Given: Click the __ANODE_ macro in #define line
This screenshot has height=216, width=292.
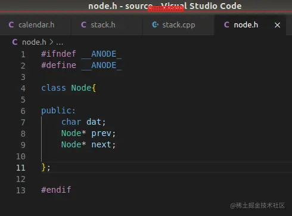Looking at the screenshot, I should pos(101,66).
